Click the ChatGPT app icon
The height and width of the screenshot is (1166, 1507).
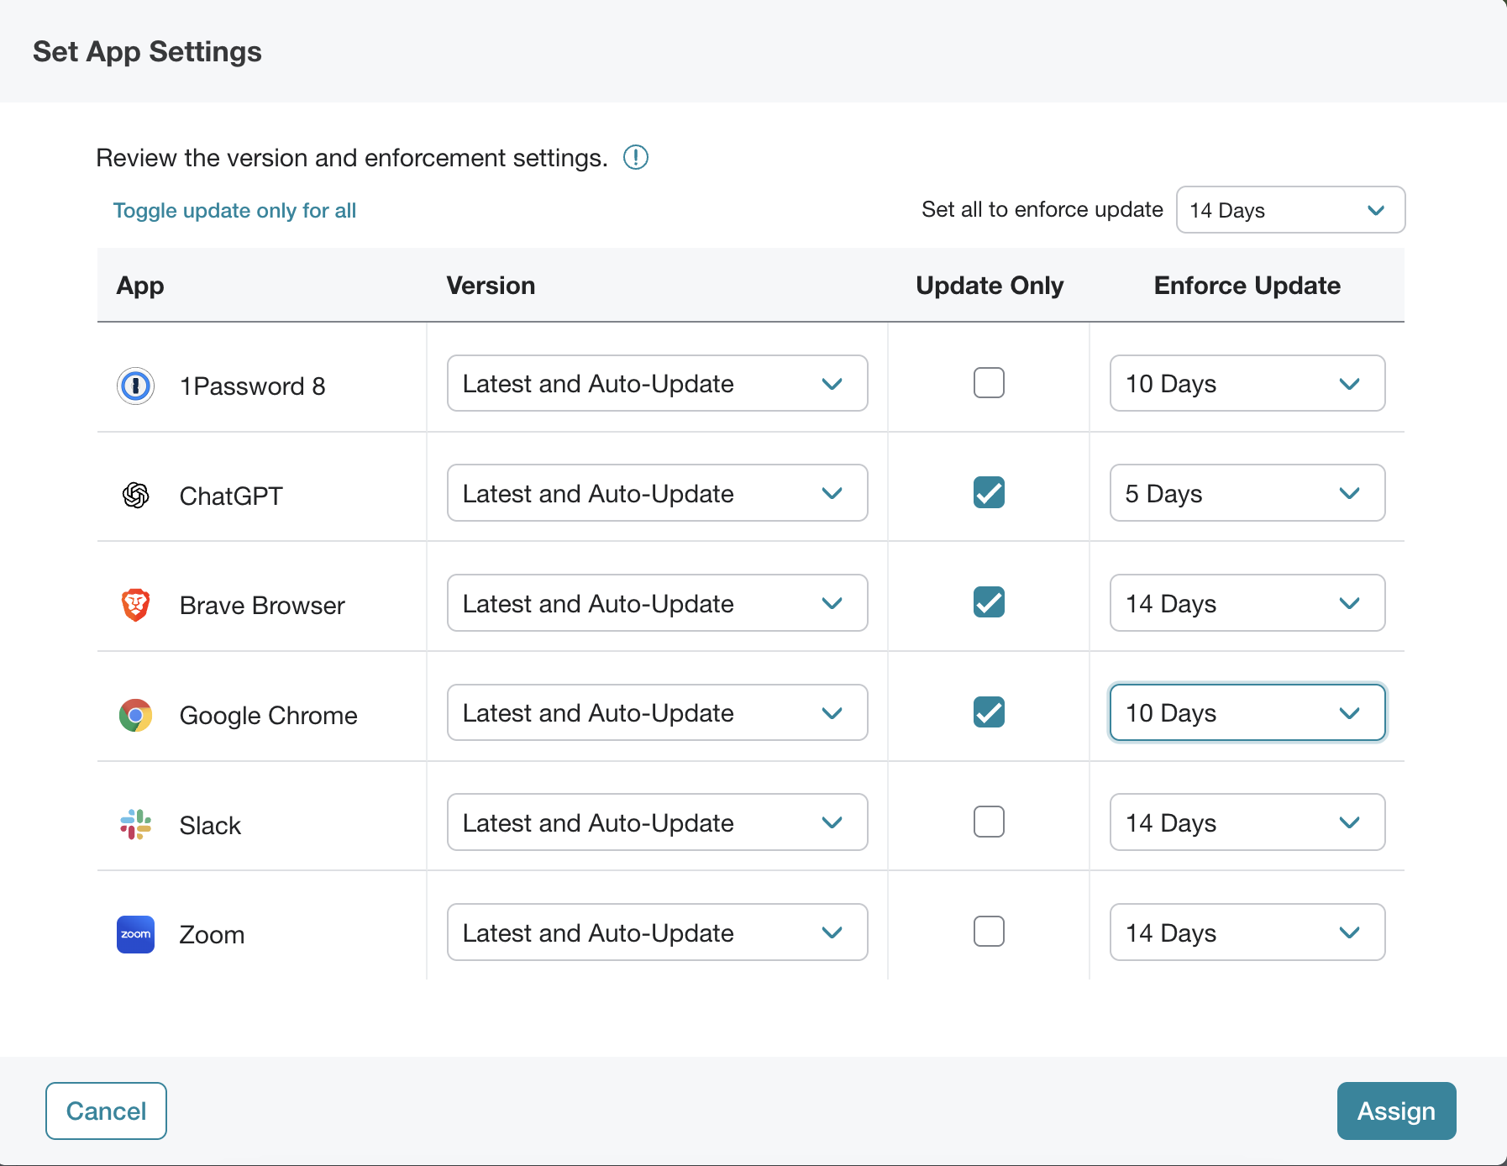pyautogui.click(x=135, y=496)
